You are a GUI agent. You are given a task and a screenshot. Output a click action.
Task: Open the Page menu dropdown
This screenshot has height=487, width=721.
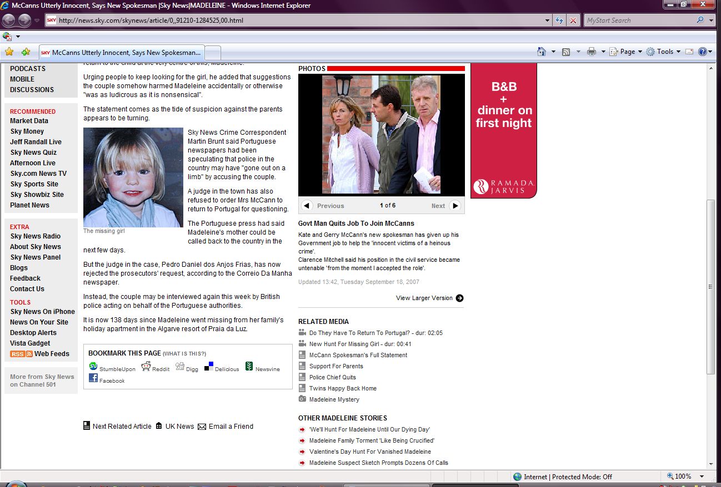point(627,52)
